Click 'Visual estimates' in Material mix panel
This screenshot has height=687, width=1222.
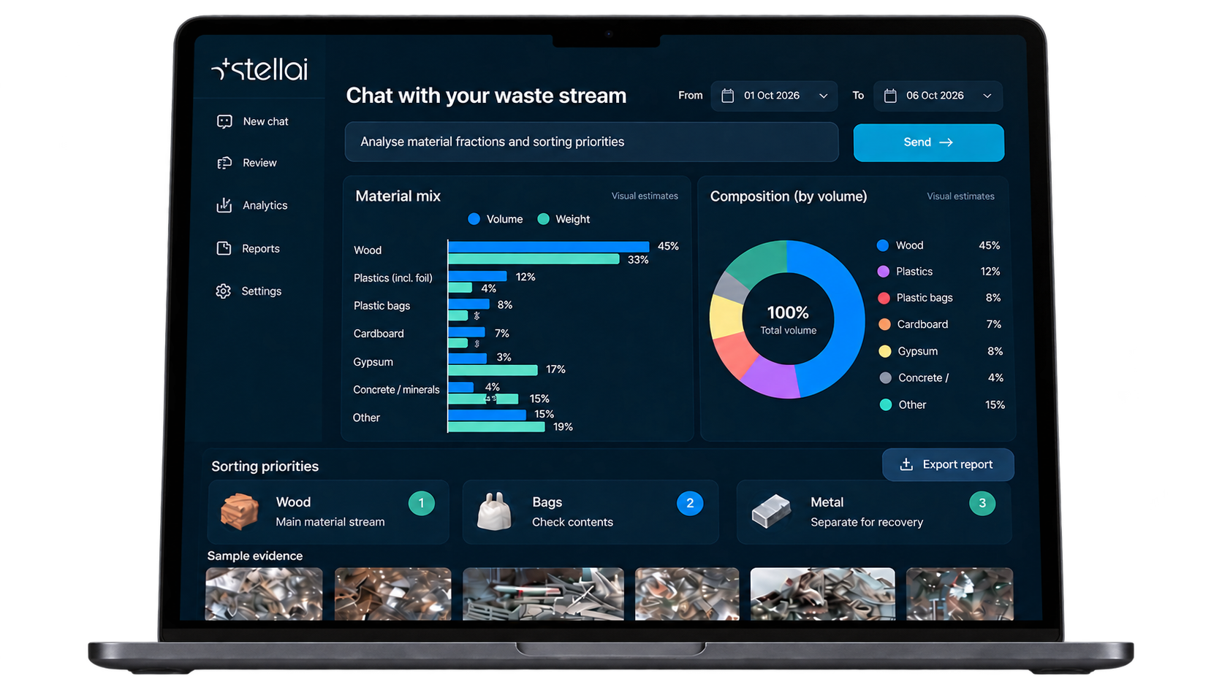[x=645, y=196]
